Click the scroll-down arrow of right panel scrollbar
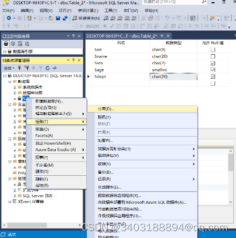Image resolution: width=236 pixels, height=238 pixels. [x=231, y=202]
